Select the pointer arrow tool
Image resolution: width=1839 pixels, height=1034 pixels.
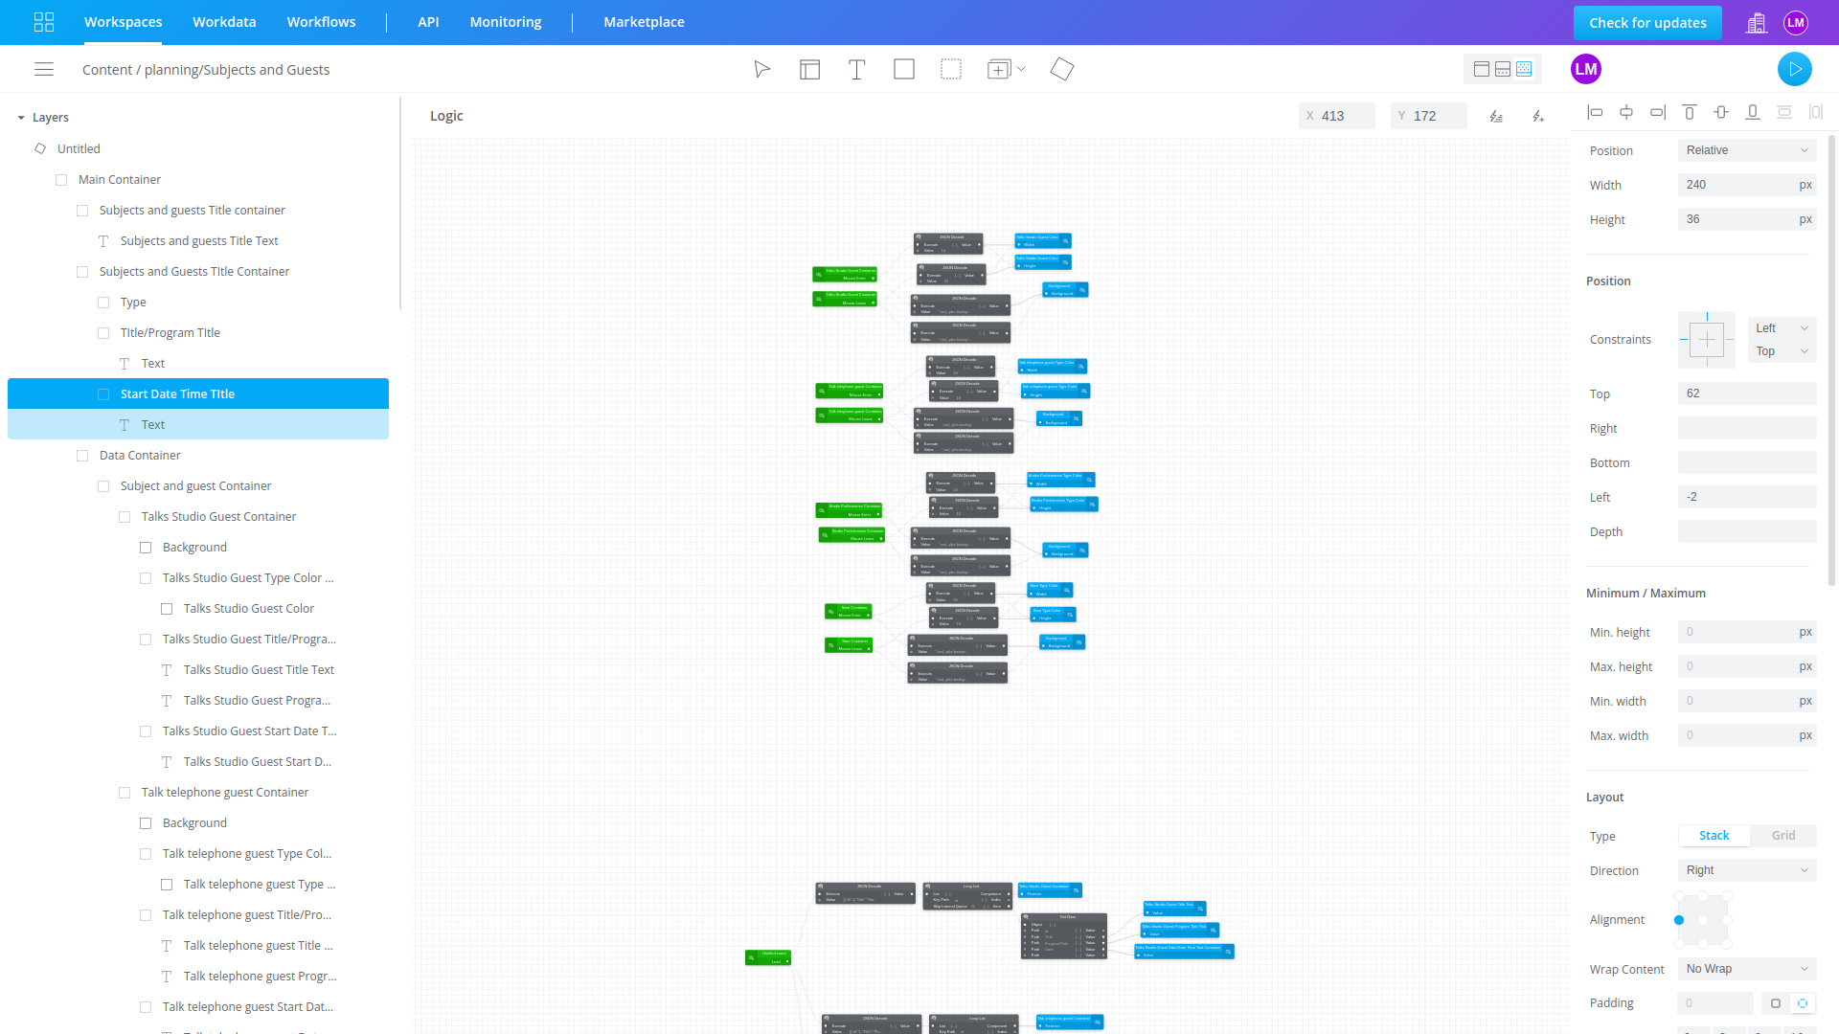[761, 69]
